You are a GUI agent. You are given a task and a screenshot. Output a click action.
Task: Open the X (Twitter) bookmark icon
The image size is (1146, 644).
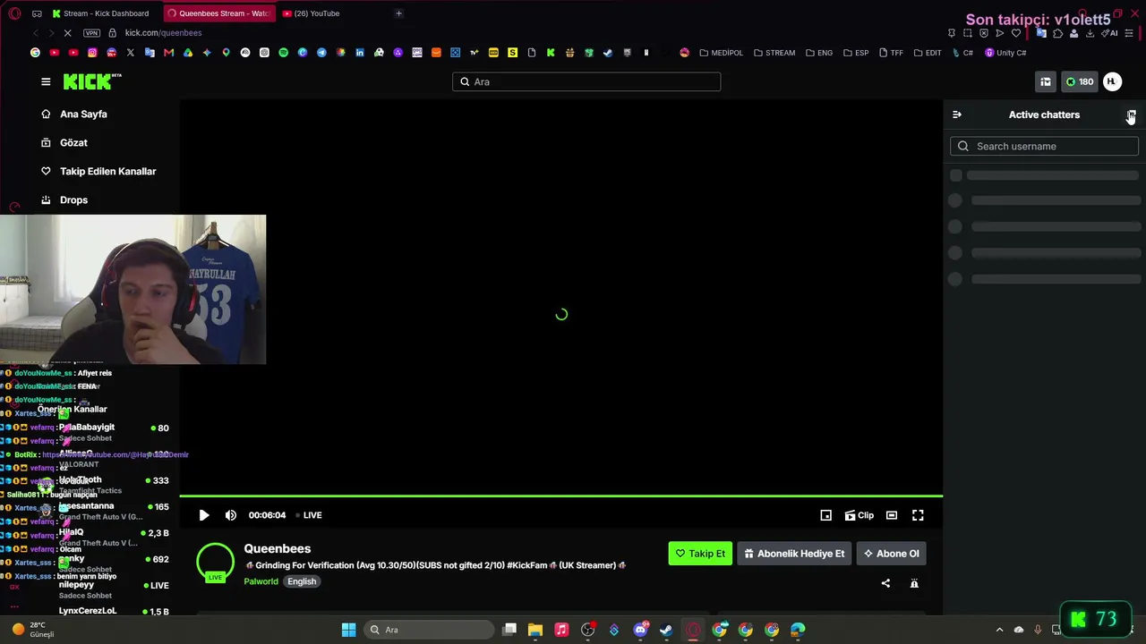[x=131, y=53]
